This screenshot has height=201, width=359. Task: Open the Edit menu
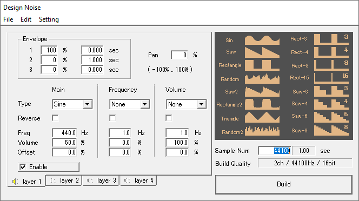tap(26, 19)
